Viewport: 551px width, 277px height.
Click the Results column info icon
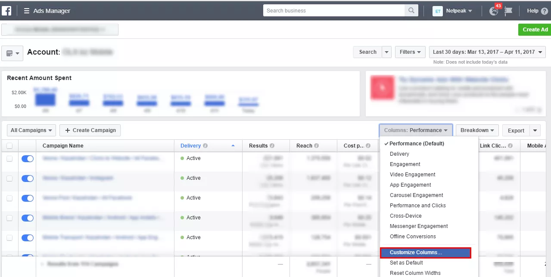point(272,146)
